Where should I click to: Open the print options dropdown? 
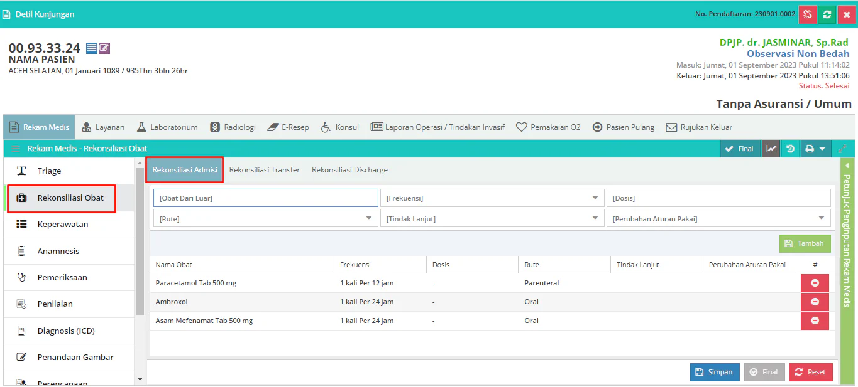[815, 149]
